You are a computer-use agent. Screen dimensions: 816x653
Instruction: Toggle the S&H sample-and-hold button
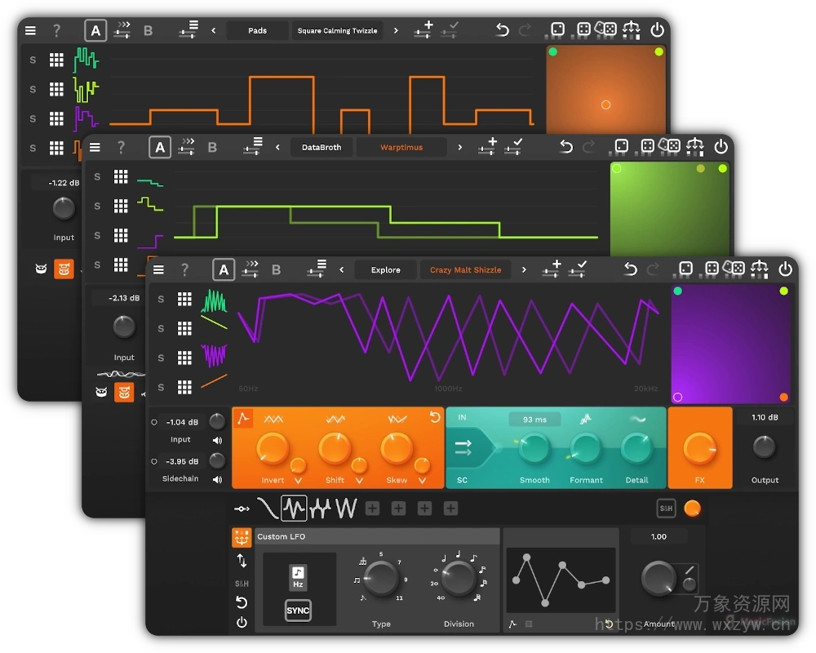[665, 508]
